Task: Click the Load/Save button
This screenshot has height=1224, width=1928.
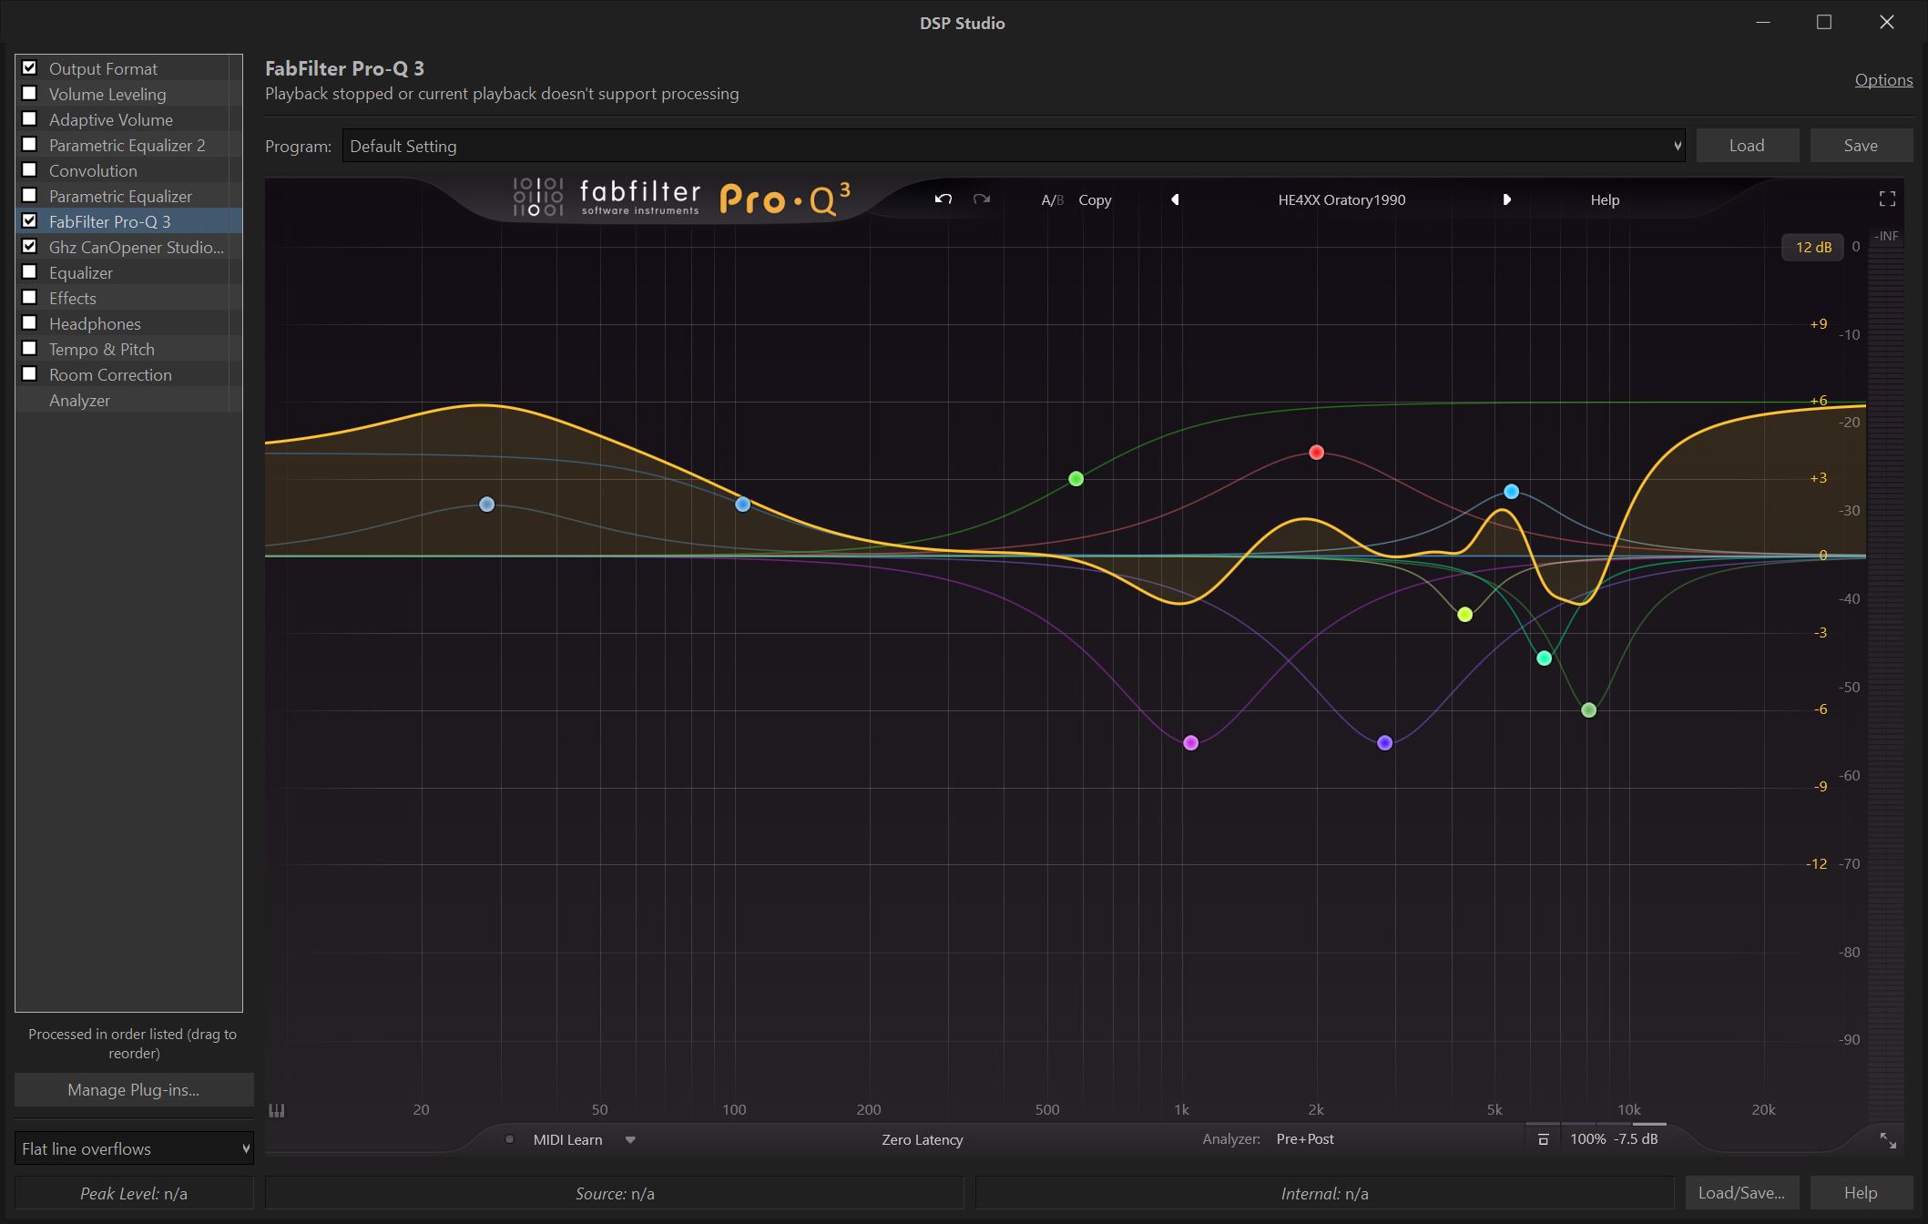Action: (x=1741, y=1192)
